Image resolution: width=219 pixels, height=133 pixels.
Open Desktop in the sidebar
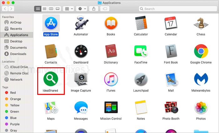pos(17,41)
